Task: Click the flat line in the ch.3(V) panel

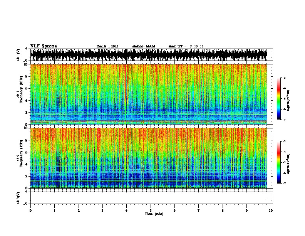Action: (x=149, y=198)
